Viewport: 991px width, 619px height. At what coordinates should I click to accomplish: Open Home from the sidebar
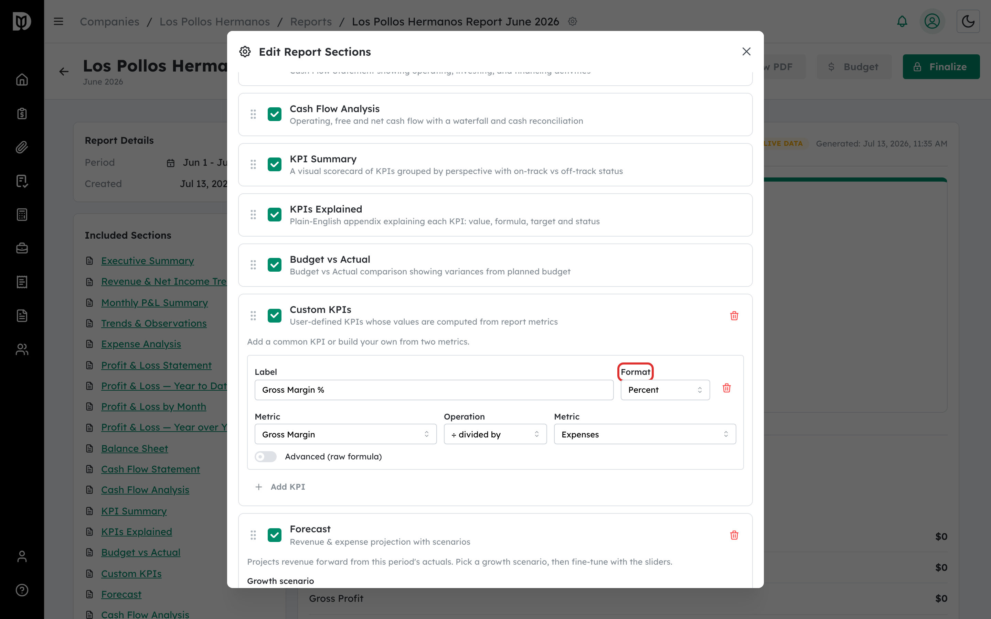click(x=22, y=79)
